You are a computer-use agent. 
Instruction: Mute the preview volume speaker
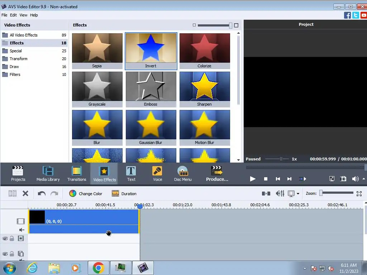(355, 179)
